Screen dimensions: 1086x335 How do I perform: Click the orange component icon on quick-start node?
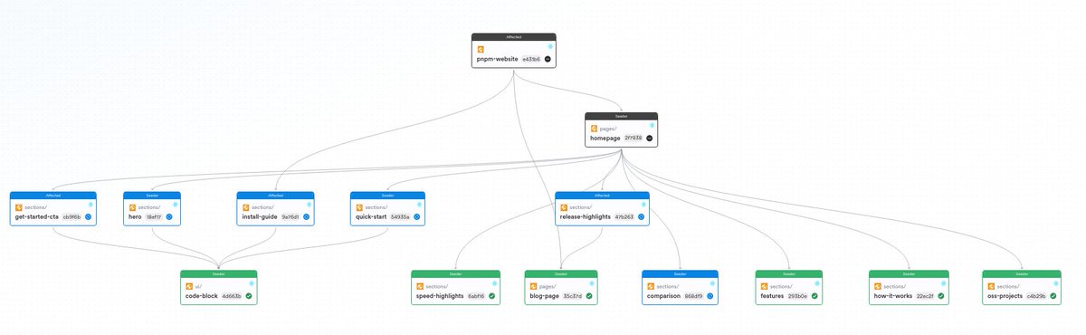tap(359, 207)
